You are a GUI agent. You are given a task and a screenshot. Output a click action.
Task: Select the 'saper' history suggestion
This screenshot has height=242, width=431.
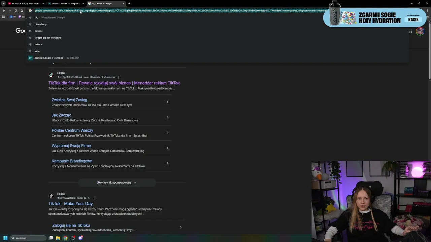tap(217, 51)
